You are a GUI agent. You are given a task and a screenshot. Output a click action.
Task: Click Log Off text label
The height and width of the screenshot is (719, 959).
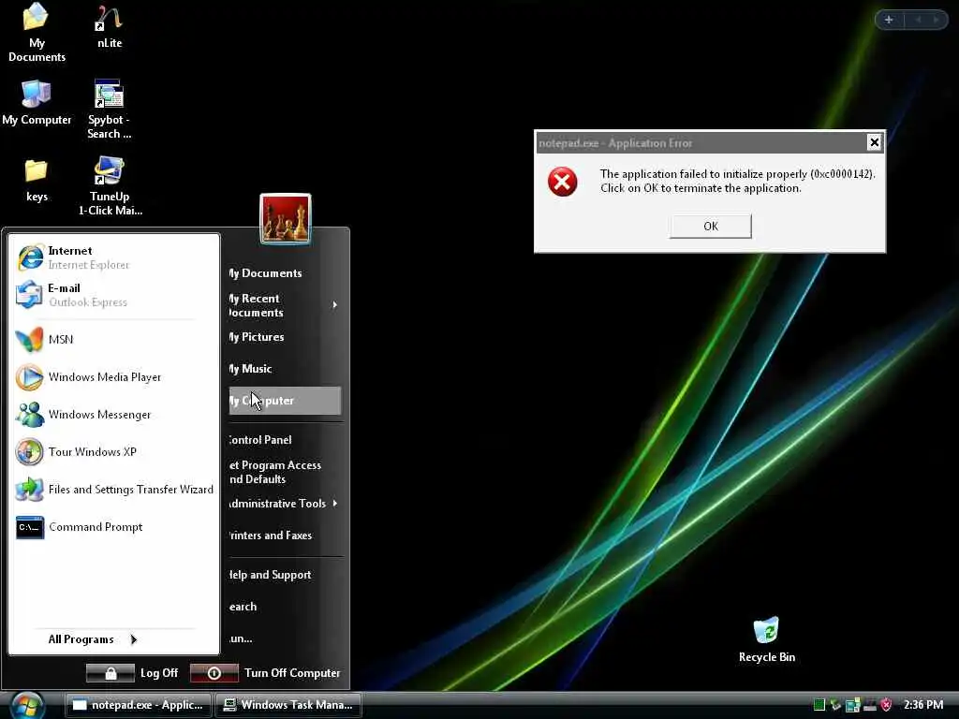(159, 673)
